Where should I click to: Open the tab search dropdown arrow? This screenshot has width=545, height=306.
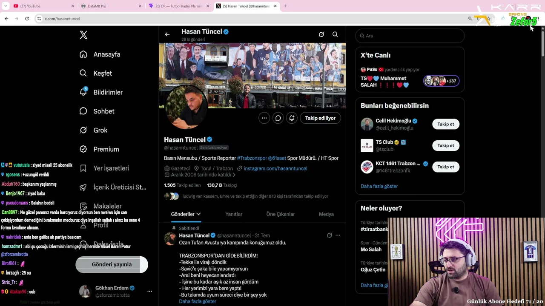(x=6, y=6)
